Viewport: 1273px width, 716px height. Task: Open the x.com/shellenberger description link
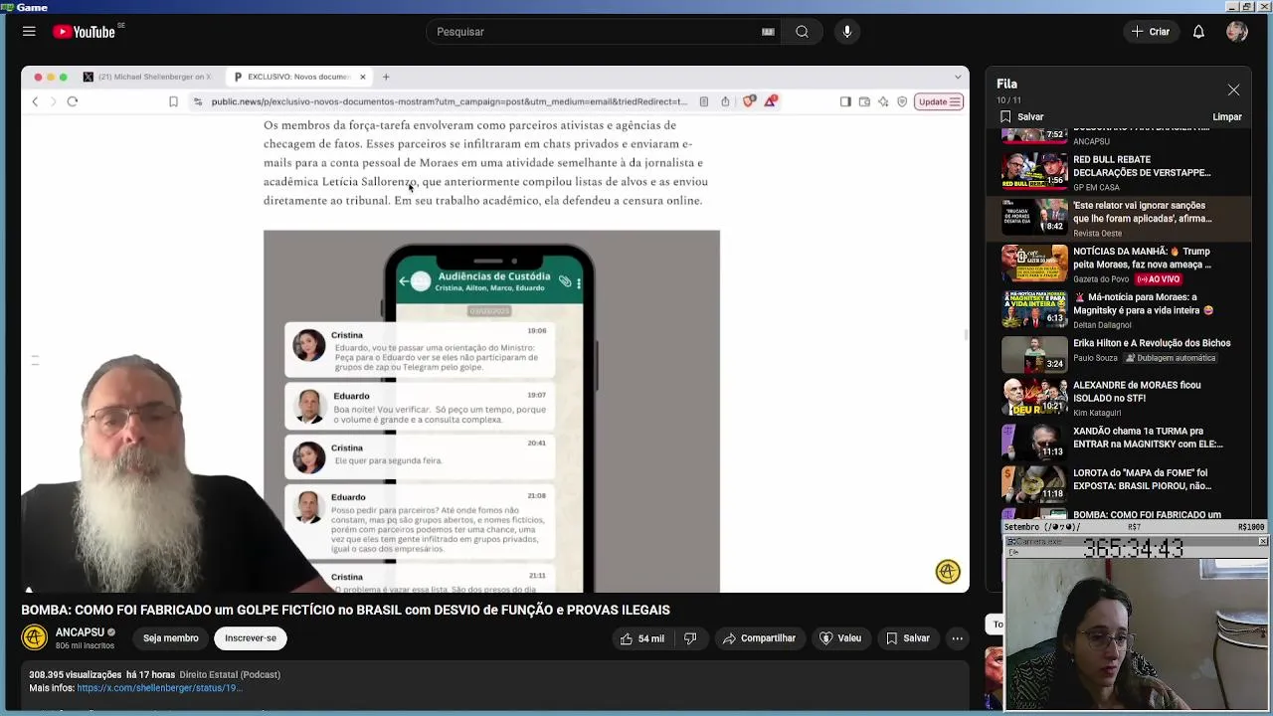pos(159,688)
